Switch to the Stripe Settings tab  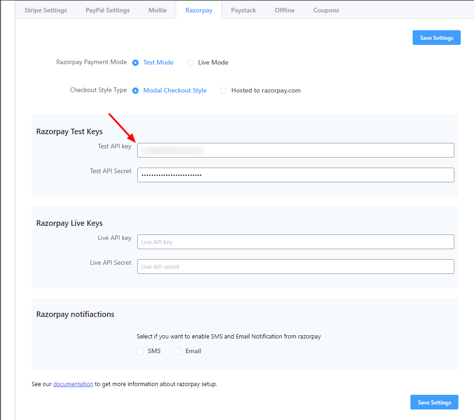tap(46, 10)
